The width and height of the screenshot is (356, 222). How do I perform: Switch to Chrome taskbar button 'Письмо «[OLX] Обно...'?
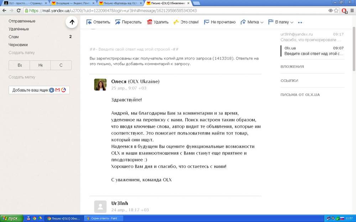tap(64, 218)
